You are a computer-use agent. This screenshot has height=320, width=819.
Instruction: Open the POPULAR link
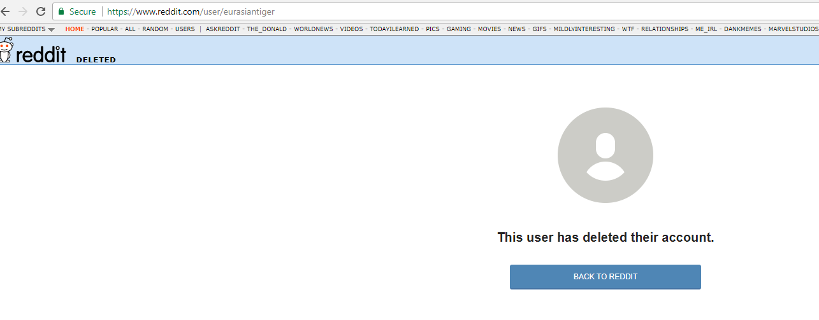[105, 29]
